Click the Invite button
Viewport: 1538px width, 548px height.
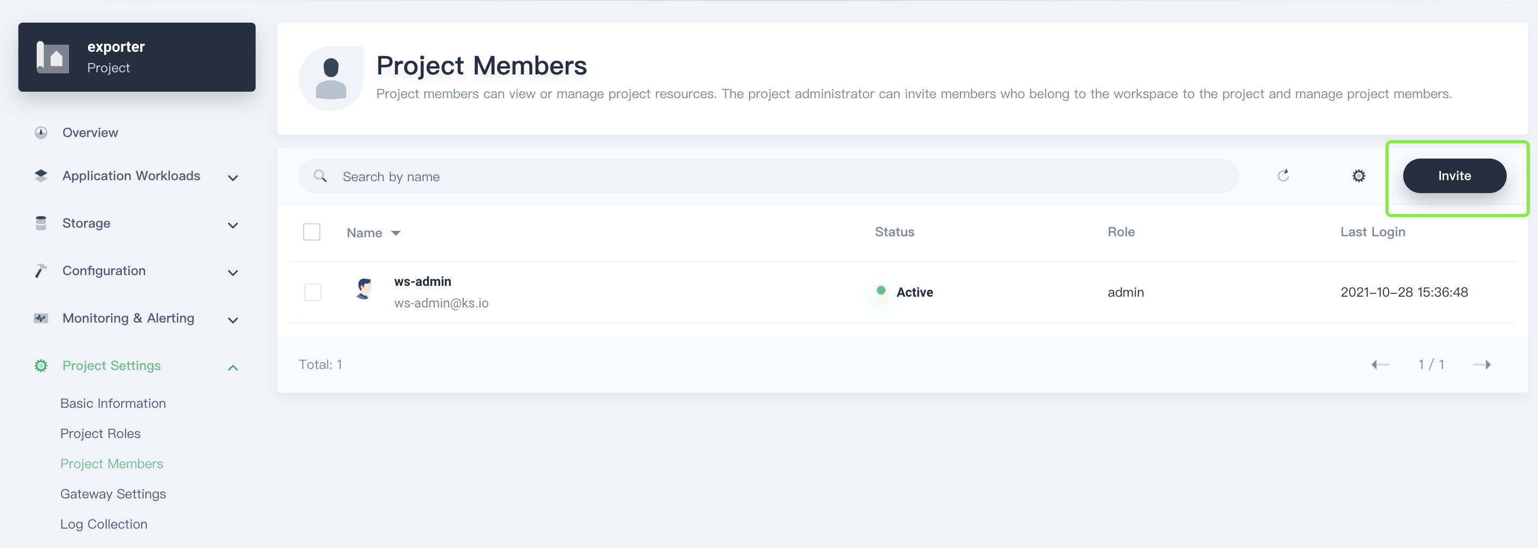click(1454, 175)
